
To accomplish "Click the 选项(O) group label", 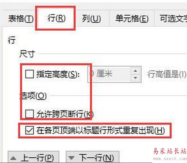I will [33, 96].
